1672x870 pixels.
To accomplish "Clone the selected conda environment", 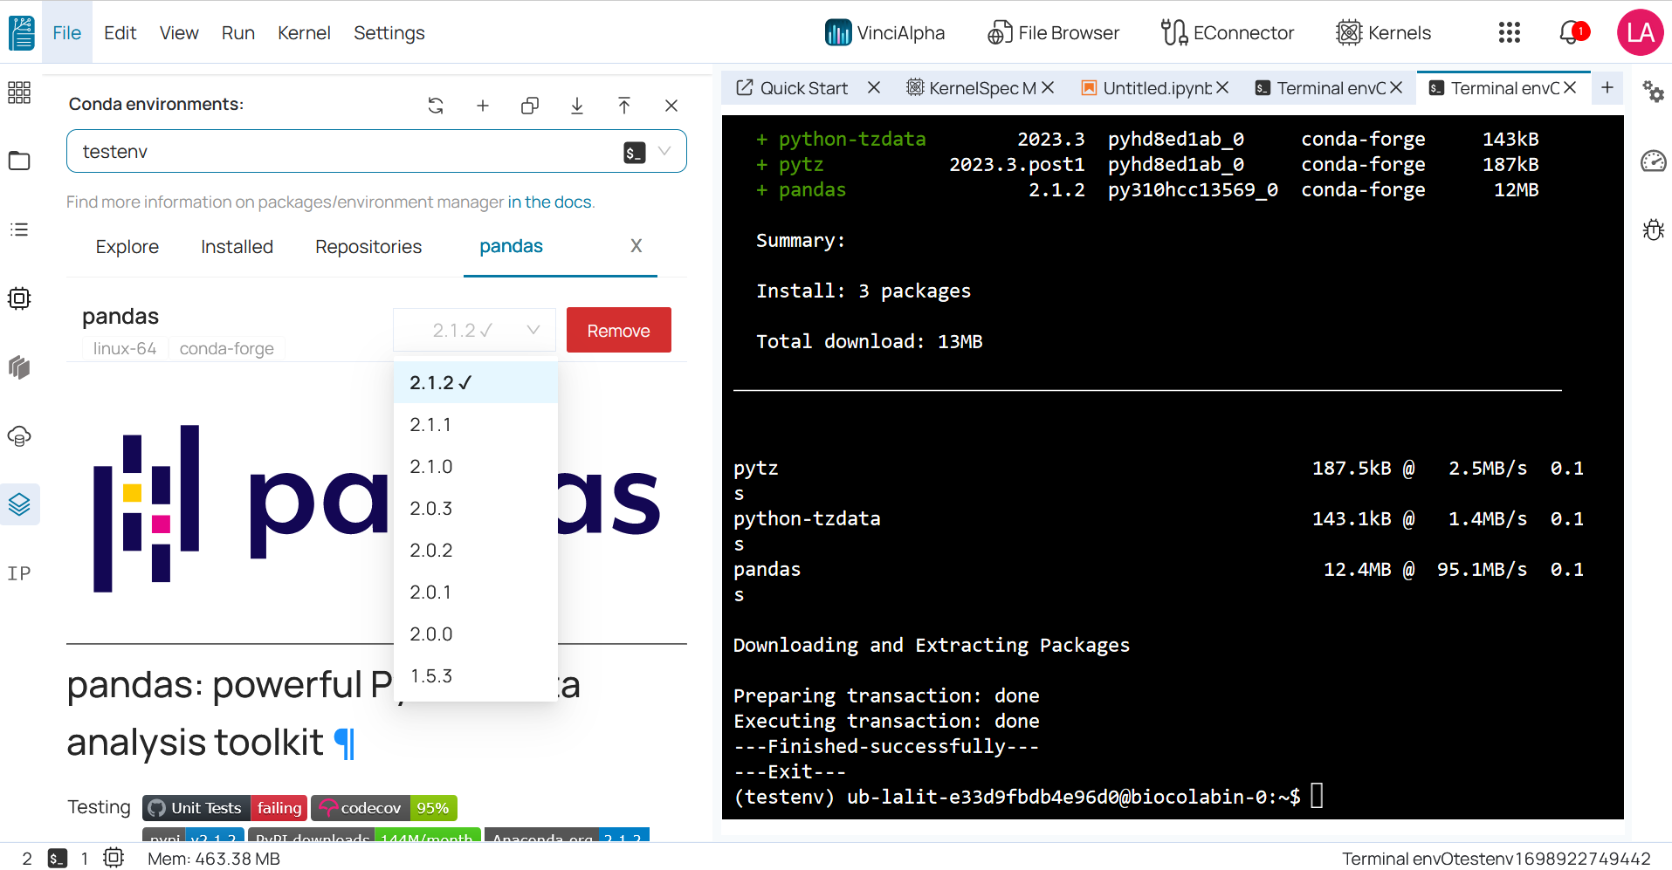I will click(530, 106).
